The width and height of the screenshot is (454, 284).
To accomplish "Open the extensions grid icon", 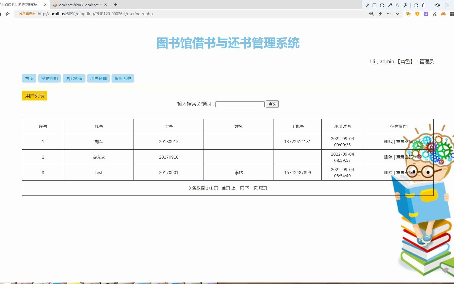I will coord(452,14).
